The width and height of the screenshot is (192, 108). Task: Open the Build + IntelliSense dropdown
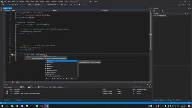click(60, 87)
